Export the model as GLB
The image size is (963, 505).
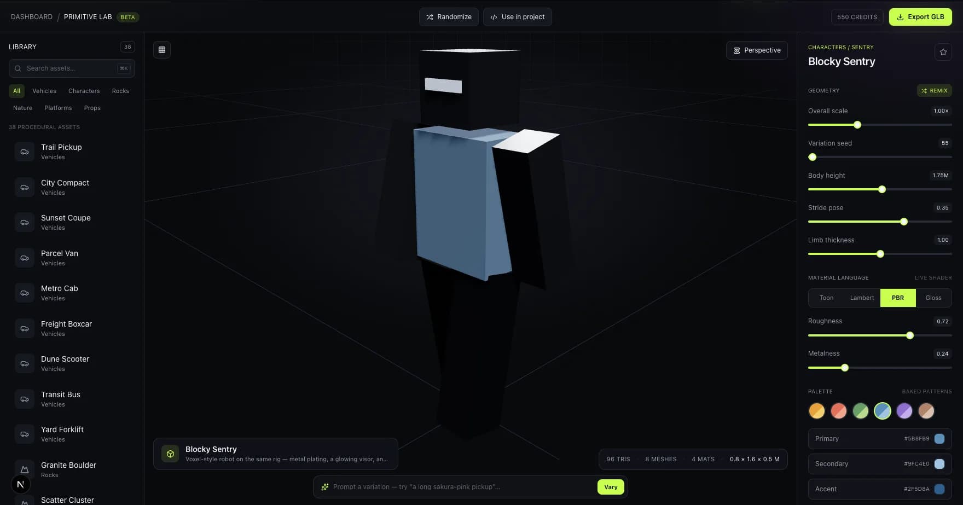click(920, 17)
